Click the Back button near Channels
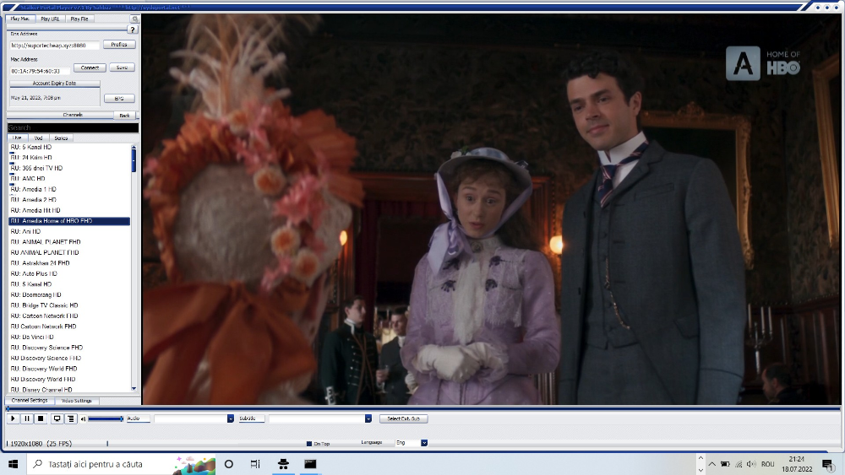Viewport: 845px width, 475px height. tap(124, 116)
